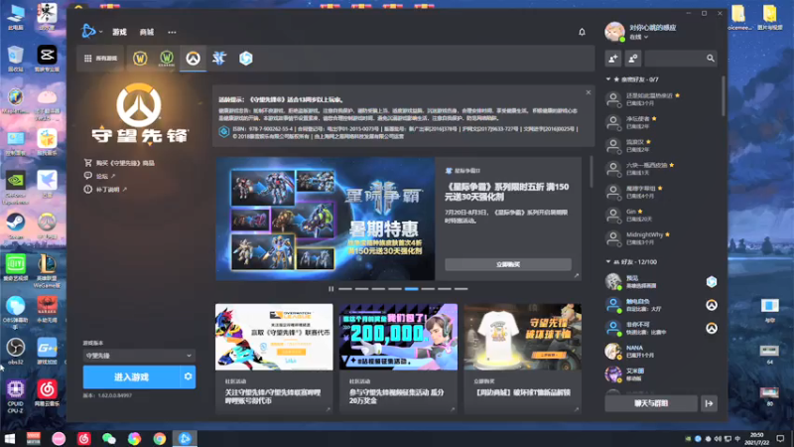Image resolution: width=794 pixels, height=447 pixels.
Task: Open the Overwatch T-shirt merchandise card
Action: (523, 358)
